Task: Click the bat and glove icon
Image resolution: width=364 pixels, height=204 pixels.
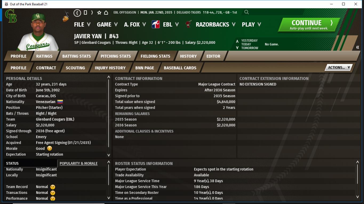Action: coord(66,17)
